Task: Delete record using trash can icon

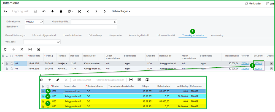Action: [61, 12]
